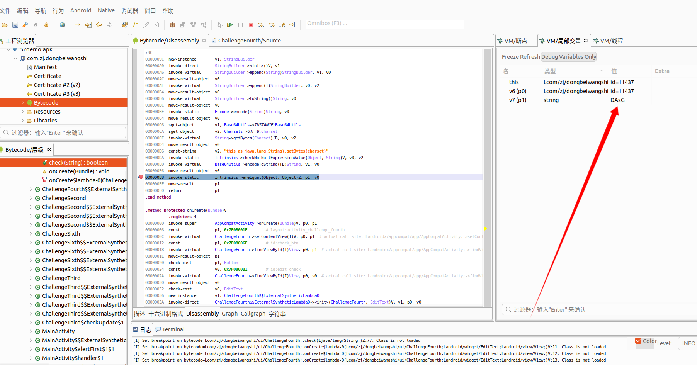Click the decompile gears icon
697x365 pixels.
click(125, 25)
